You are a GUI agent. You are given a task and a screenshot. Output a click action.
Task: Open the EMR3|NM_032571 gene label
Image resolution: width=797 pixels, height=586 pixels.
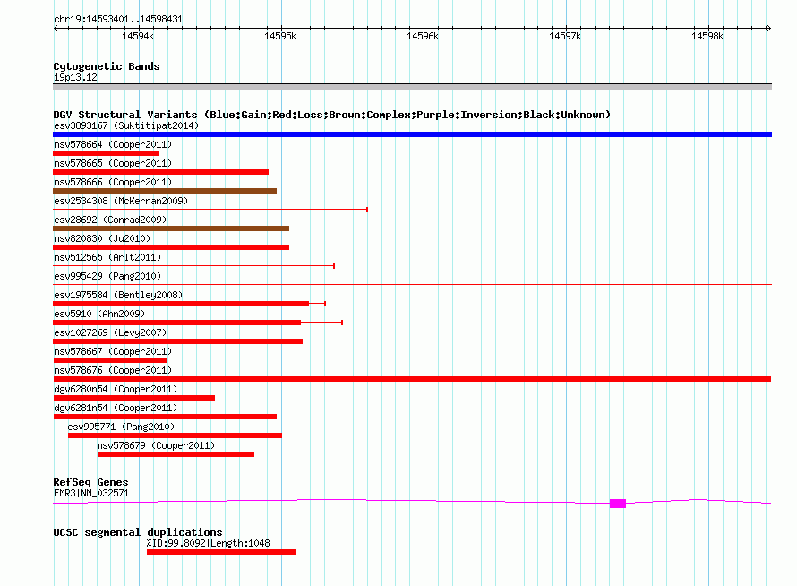pyautogui.click(x=91, y=493)
